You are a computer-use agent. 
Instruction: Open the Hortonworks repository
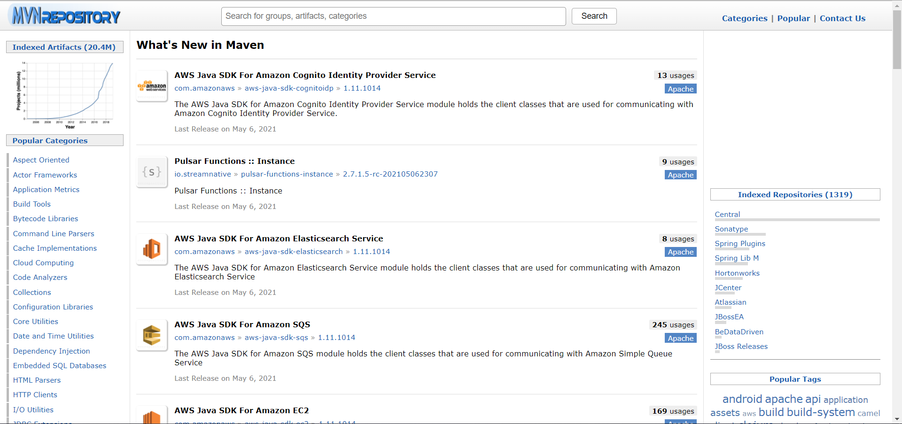(737, 273)
